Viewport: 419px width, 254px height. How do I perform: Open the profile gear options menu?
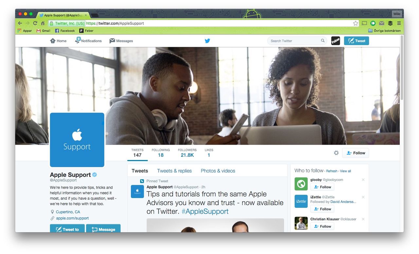click(336, 153)
